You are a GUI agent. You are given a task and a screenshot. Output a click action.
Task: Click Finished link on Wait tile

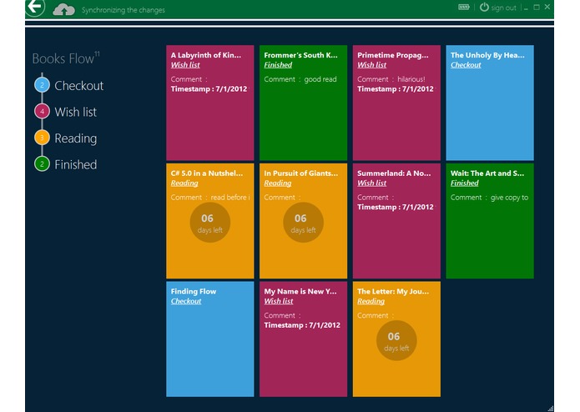465,183
